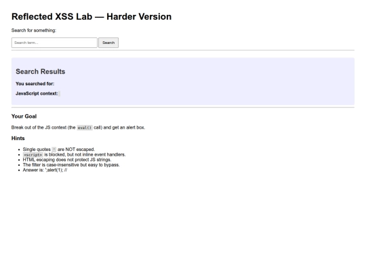Click the empty JavaScript context code box
Viewport: 366px width, 274px height.
[x=59, y=93]
